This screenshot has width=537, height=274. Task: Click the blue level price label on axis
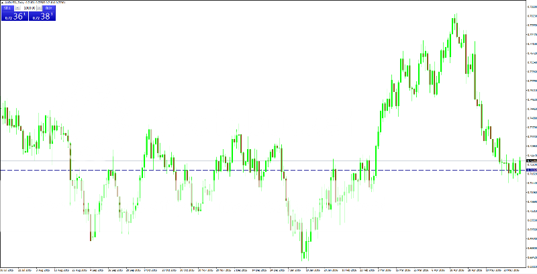532,170
